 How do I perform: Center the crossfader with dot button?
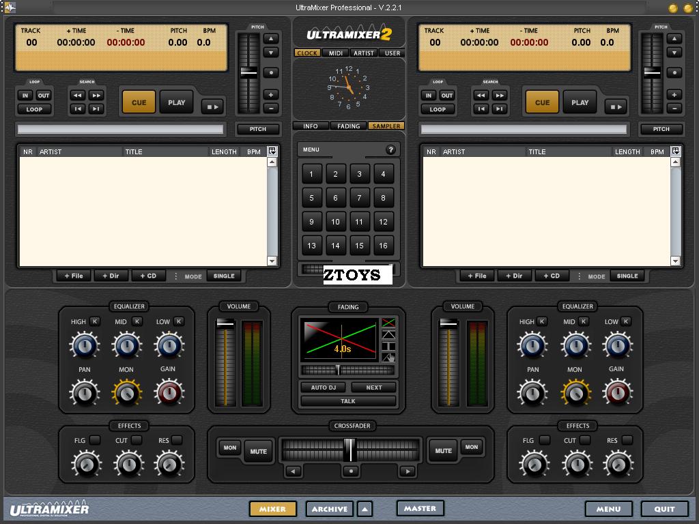[x=352, y=471]
